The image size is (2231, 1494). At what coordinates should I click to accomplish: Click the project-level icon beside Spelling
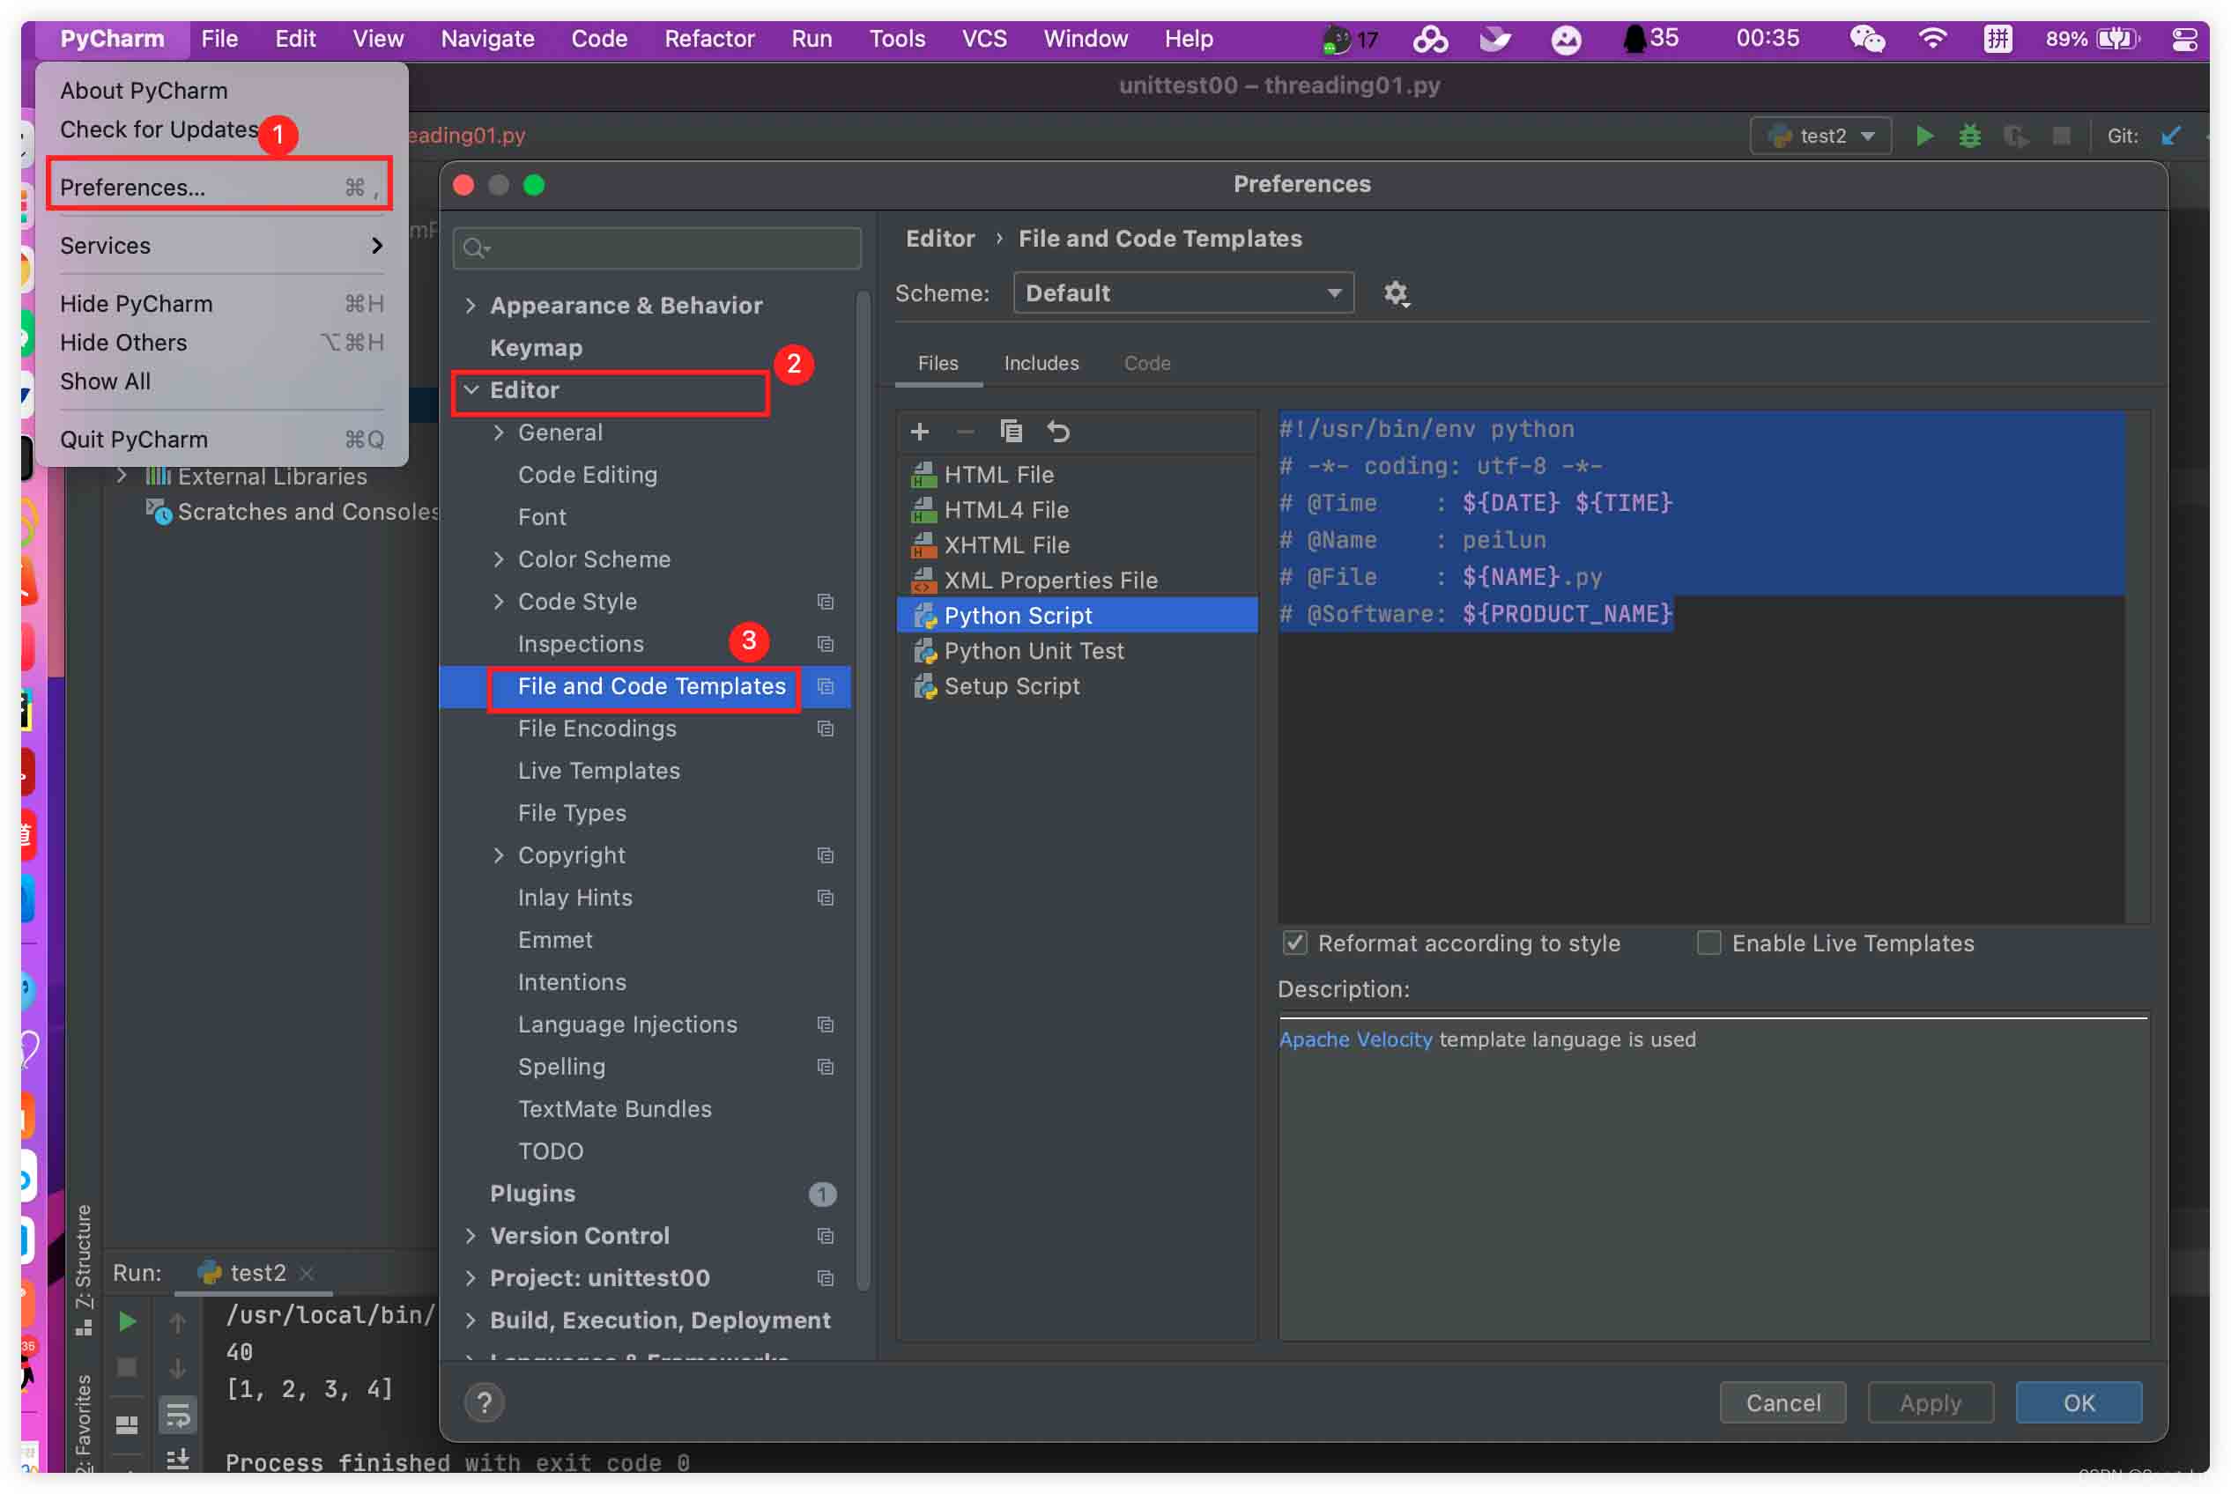[x=826, y=1066]
